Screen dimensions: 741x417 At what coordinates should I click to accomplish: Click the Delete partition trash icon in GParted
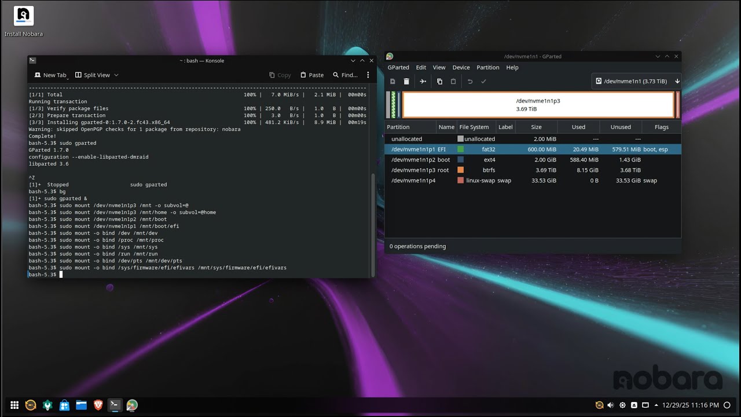[406, 82]
